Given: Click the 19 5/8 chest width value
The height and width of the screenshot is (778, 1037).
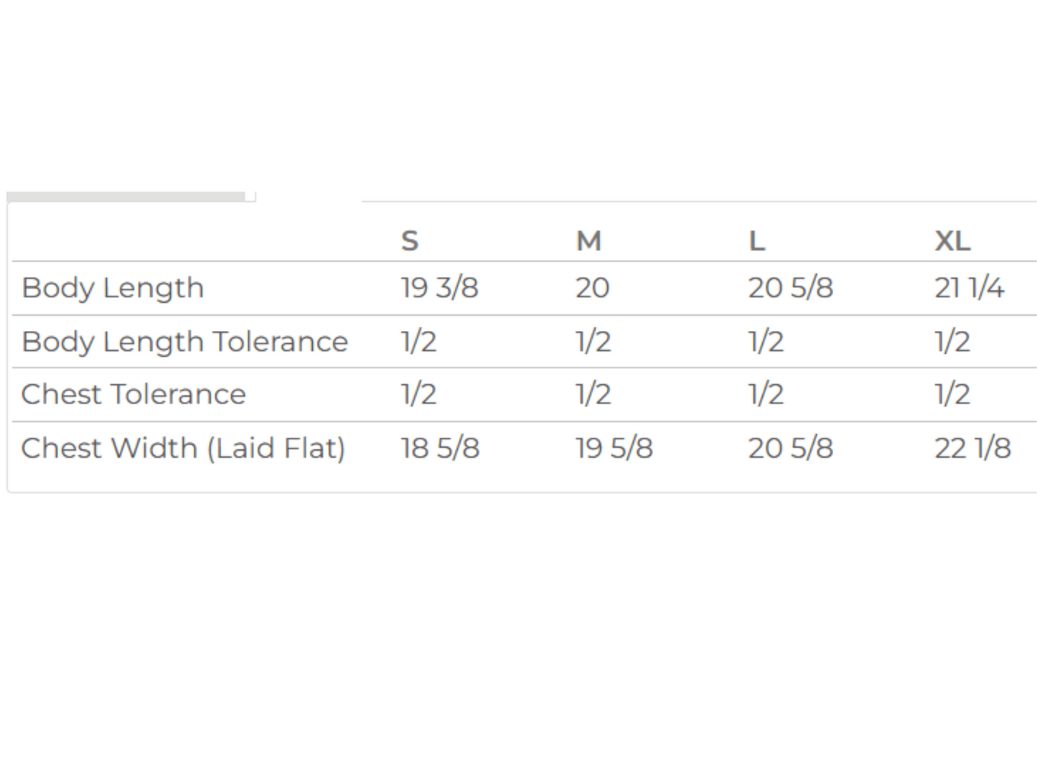Looking at the screenshot, I should click(614, 448).
